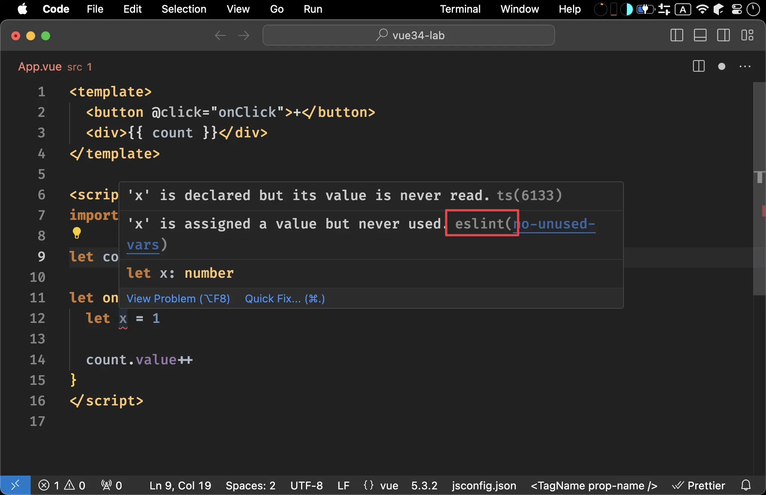Click the closing script tag line
The height and width of the screenshot is (495, 766).
point(107,401)
